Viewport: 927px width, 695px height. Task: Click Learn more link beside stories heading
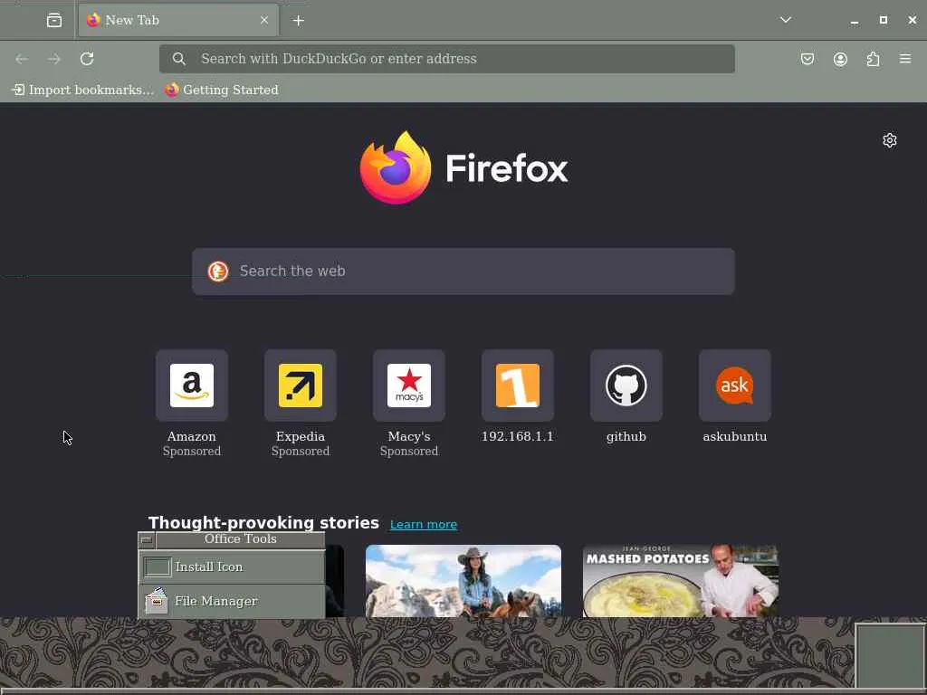tap(424, 524)
